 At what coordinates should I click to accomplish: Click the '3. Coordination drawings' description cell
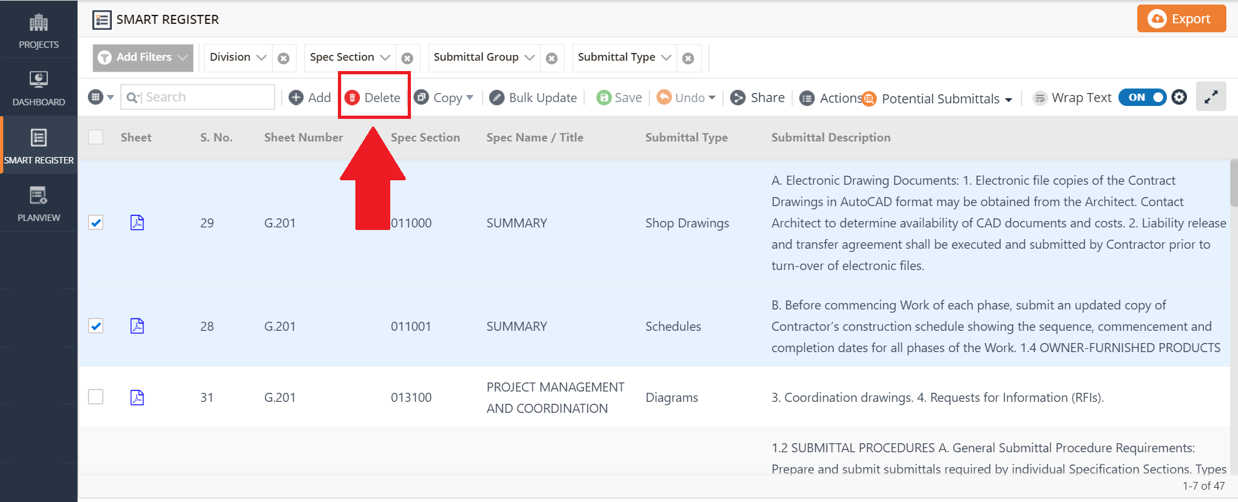point(938,397)
